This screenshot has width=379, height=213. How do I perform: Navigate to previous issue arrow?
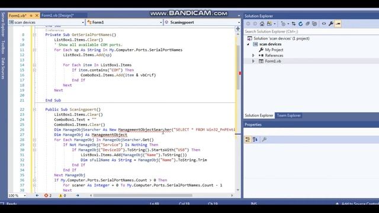pyautogui.click(x=37, y=195)
